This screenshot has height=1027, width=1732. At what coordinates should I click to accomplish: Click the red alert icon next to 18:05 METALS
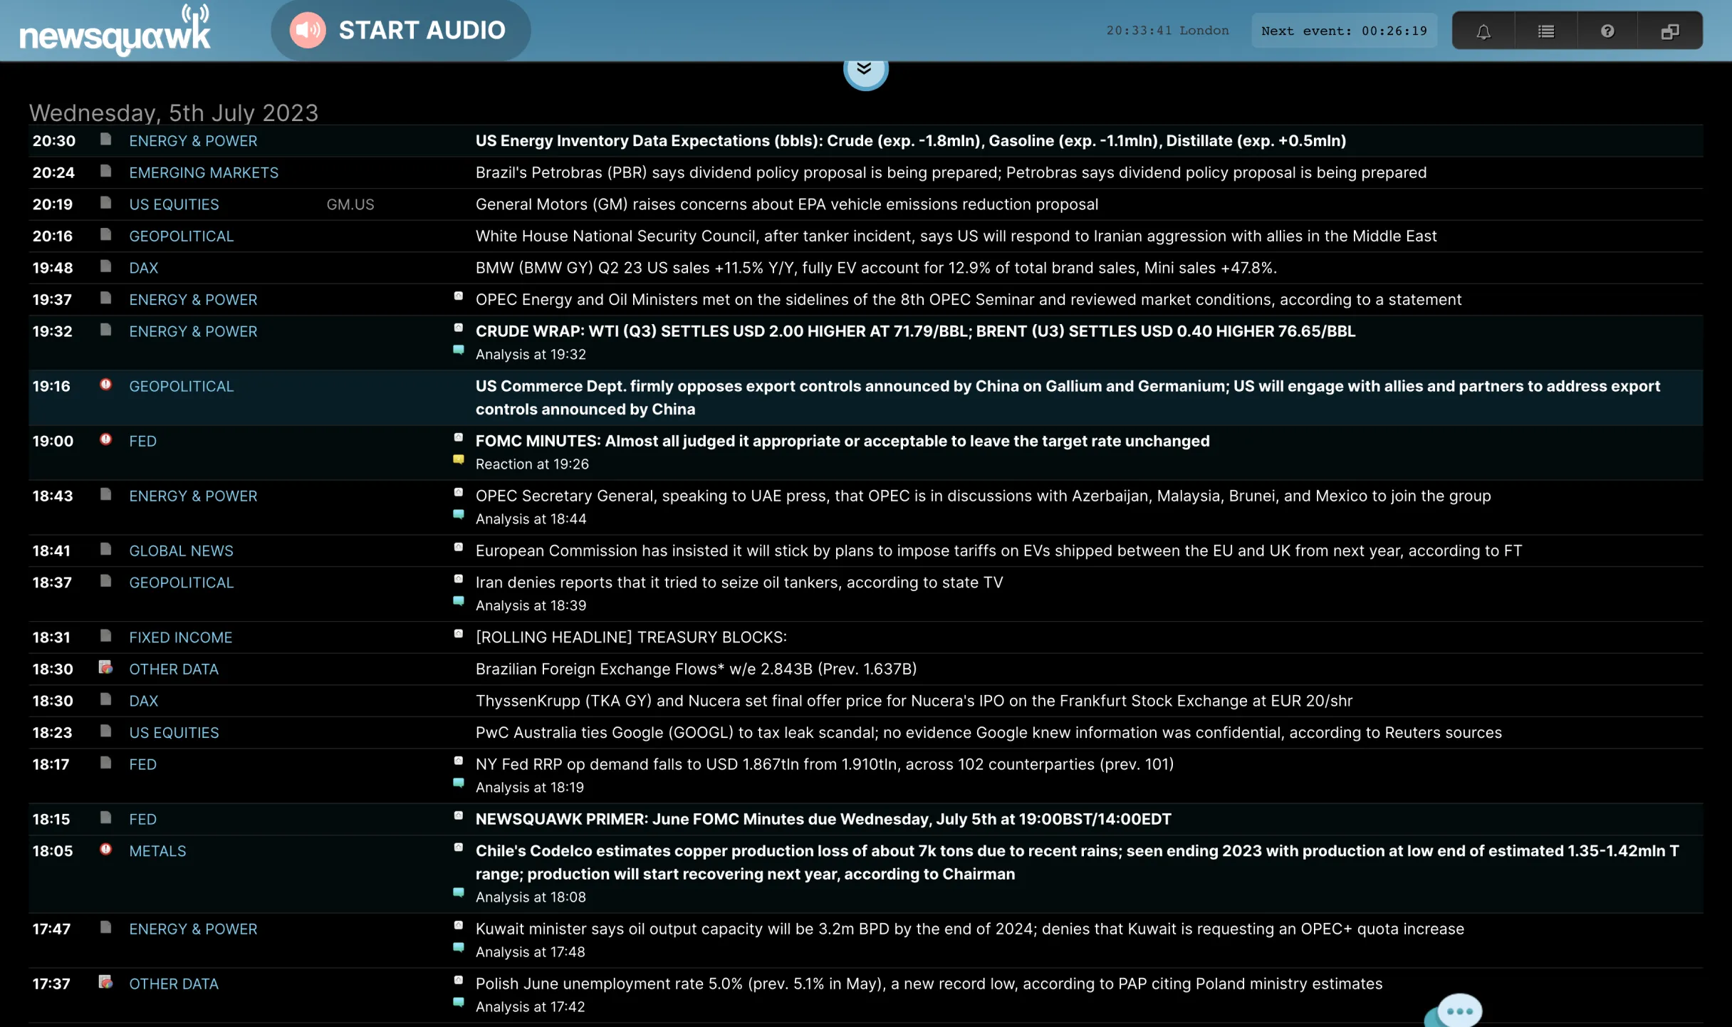[105, 849]
